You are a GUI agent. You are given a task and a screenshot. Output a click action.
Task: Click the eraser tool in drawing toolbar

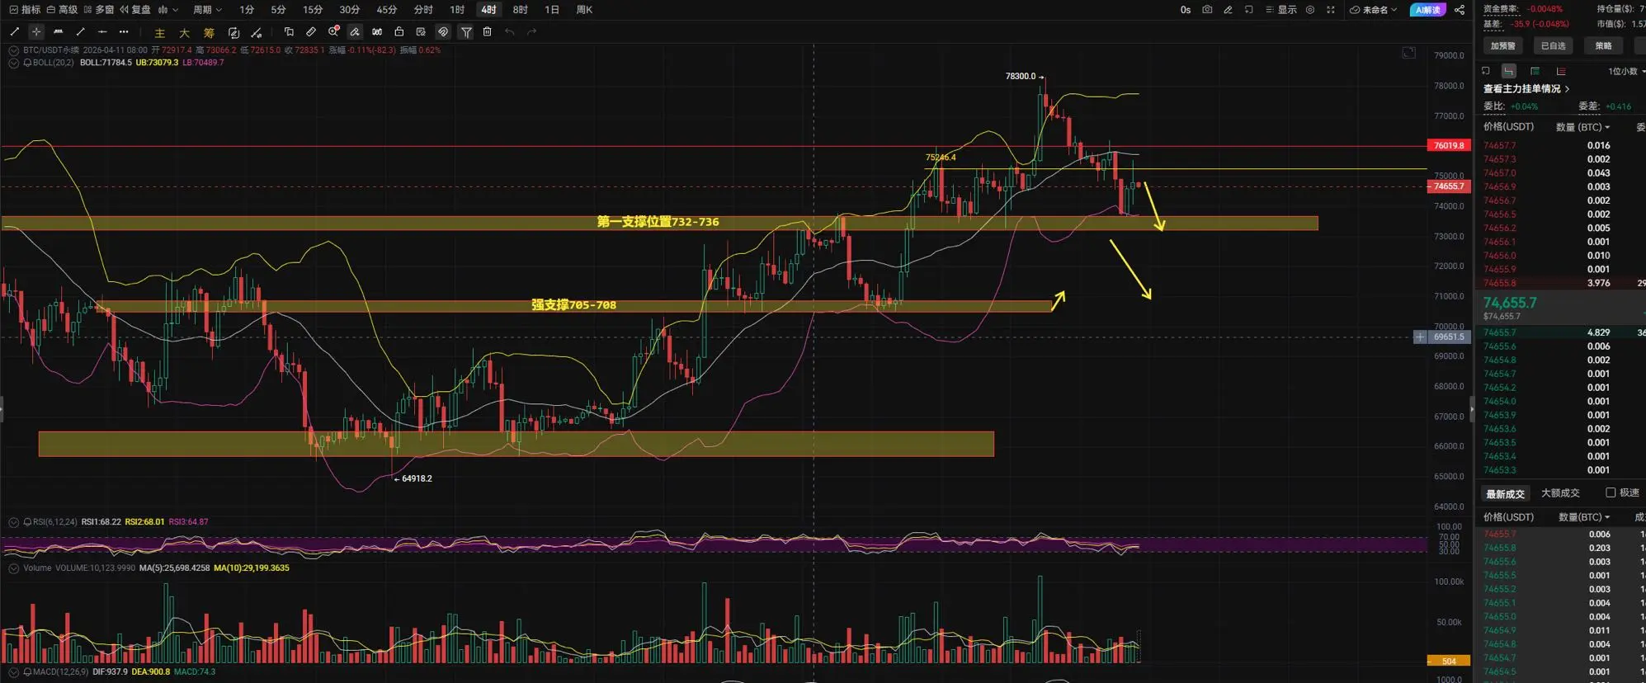pyautogui.click(x=355, y=32)
